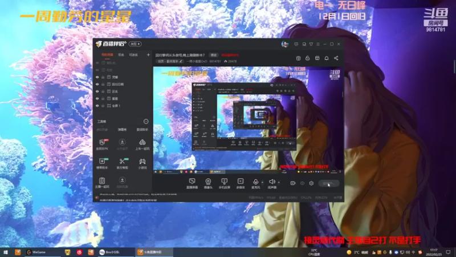Add a 多媒体 media source
The height and width of the screenshot is (257, 456).
coord(241,183)
